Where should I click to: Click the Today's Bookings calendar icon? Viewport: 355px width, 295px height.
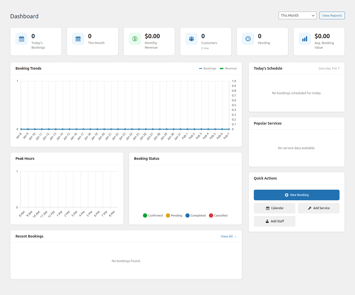point(21,39)
